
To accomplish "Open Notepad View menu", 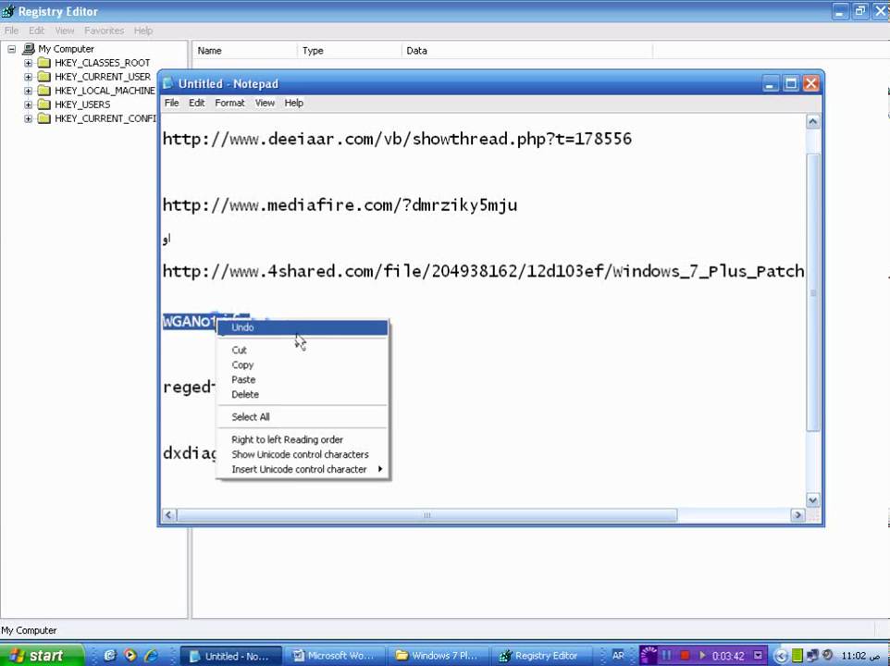I will pos(265,103).
